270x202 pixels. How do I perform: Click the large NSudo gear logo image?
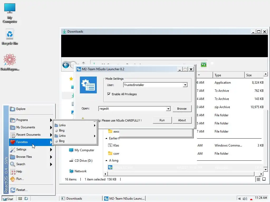[88, 85]
